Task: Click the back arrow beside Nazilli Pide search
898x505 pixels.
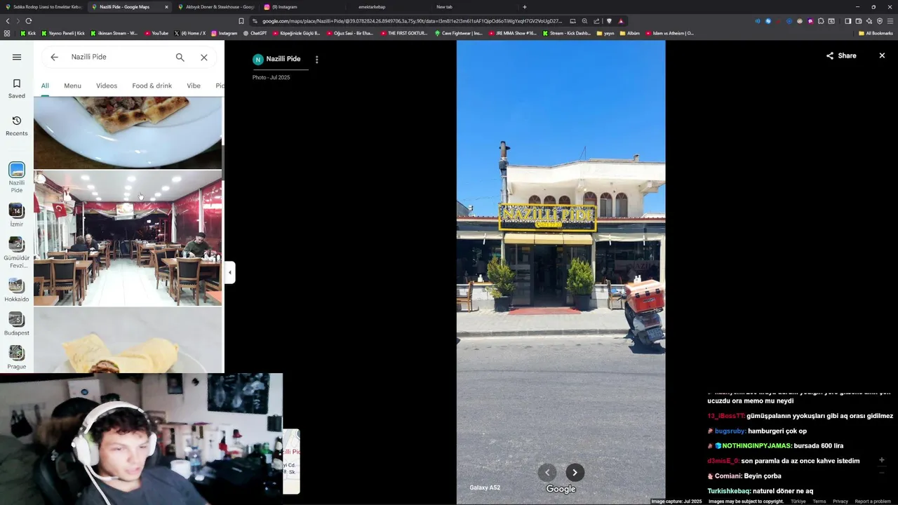Action: tap(54, 58)
